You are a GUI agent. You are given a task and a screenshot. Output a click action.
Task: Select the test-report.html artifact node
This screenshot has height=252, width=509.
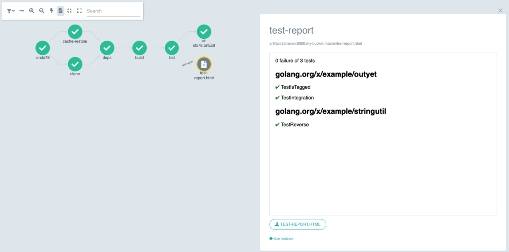[x=204, y=64]
